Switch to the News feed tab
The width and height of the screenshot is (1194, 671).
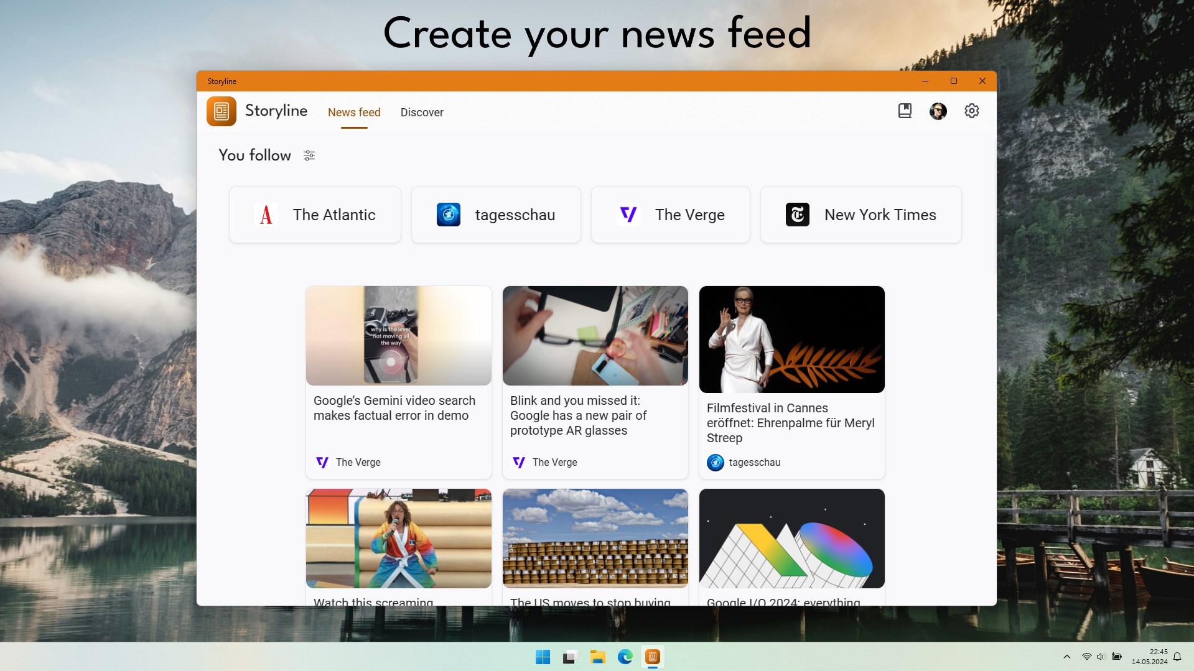click(x=354, y=113)
